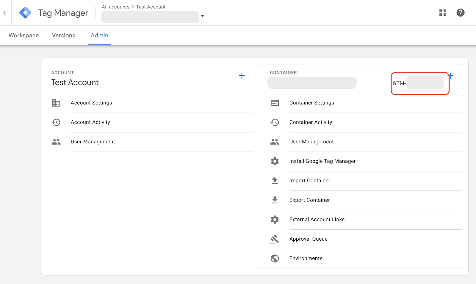
Task: Click the Account Settings building icon
Action: [56, 103]
